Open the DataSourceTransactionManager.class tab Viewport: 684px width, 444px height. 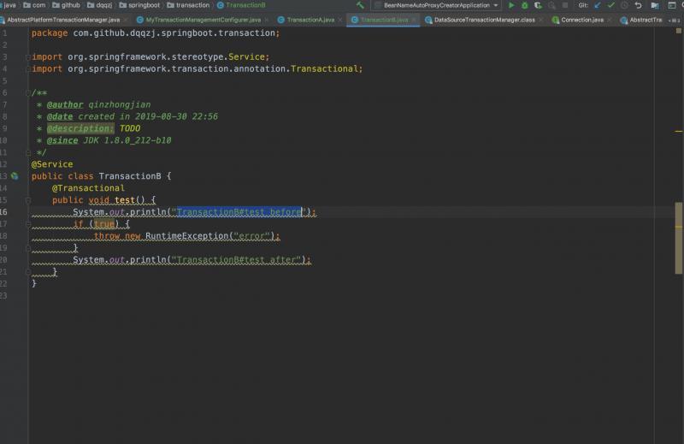click(x=484, y=19)
